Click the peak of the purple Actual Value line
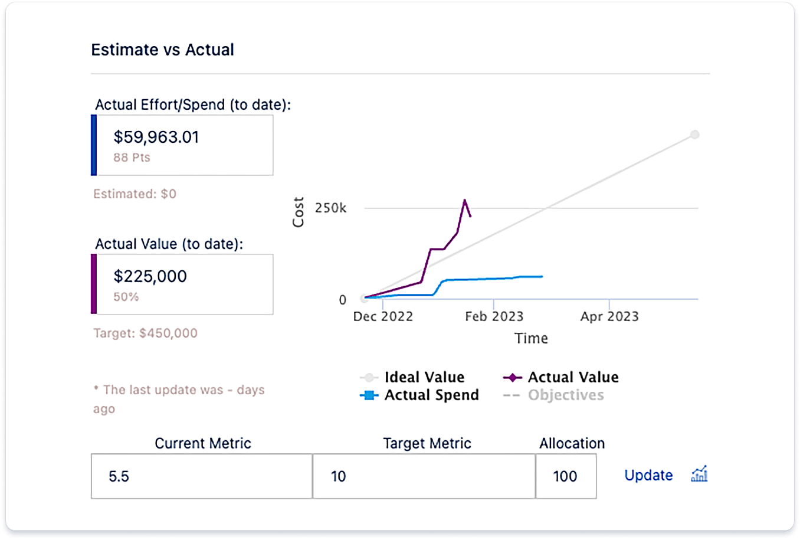Viewport: 800px width, 540px height. point(465,201)
